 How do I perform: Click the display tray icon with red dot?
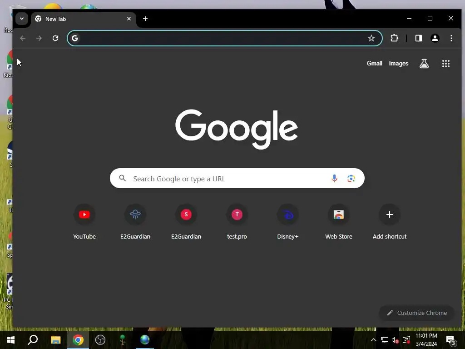pos(406,340)
